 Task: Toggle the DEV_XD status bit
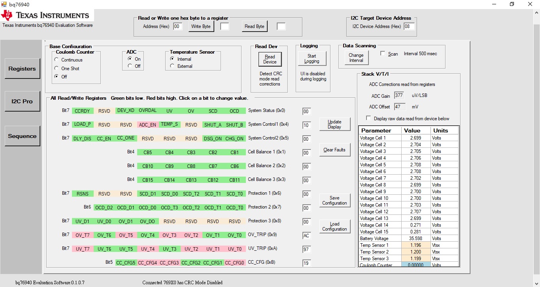(x=126, y=110)
